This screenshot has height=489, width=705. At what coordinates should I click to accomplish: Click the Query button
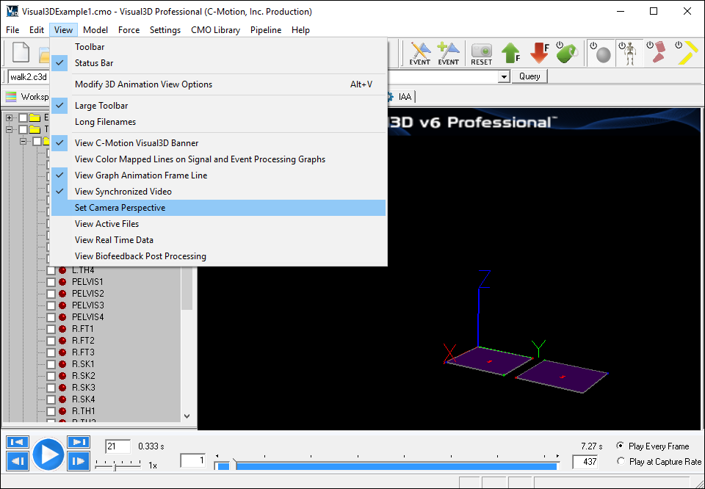[x=529, y=76]
